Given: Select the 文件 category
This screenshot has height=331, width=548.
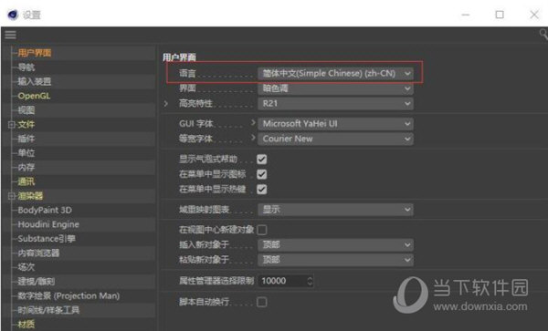Looking at the screenshot, I should pos(26,125).
